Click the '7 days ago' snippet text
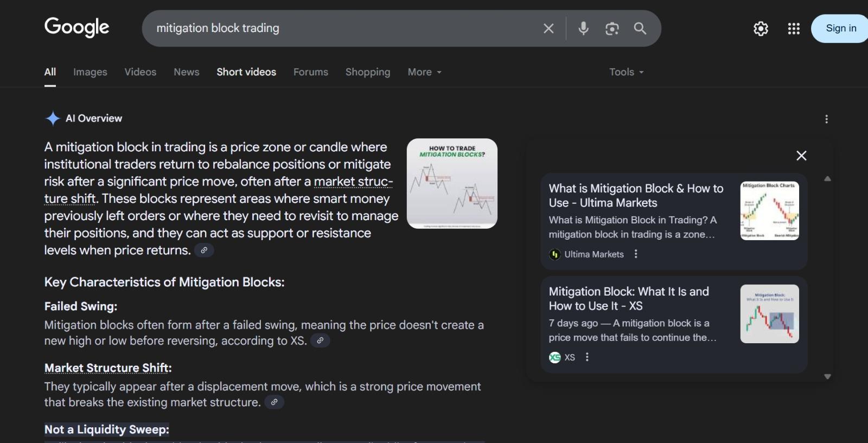The image size is (868, 443). click(x=573, y=323)
